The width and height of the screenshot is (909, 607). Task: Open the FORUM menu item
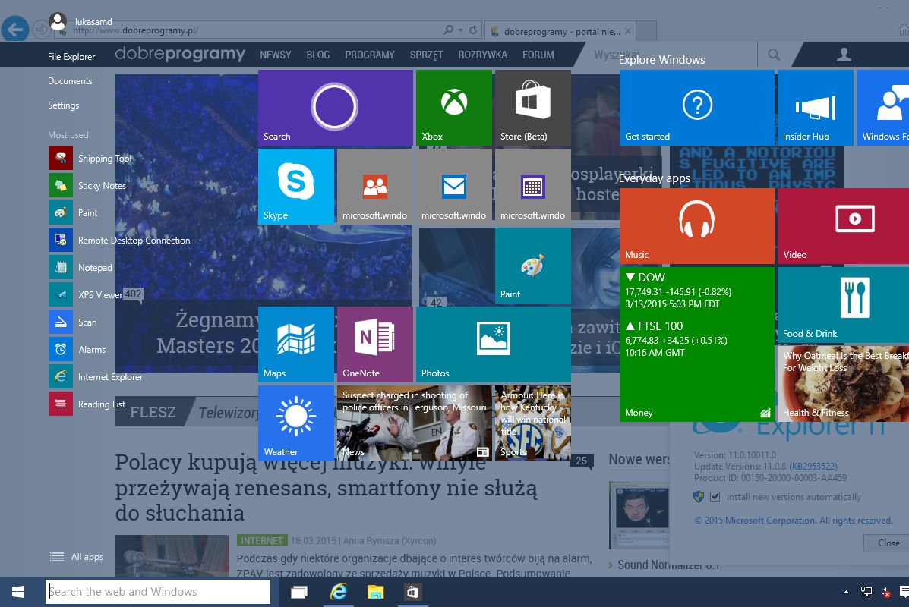(538, 55)
